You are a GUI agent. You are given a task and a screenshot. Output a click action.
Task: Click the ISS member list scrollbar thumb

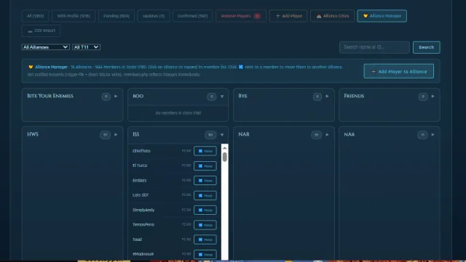(x=225, y=157)
